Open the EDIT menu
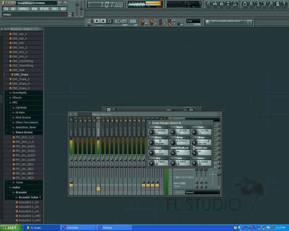Viewport: 289px width, 231px height. pos(13,9)
